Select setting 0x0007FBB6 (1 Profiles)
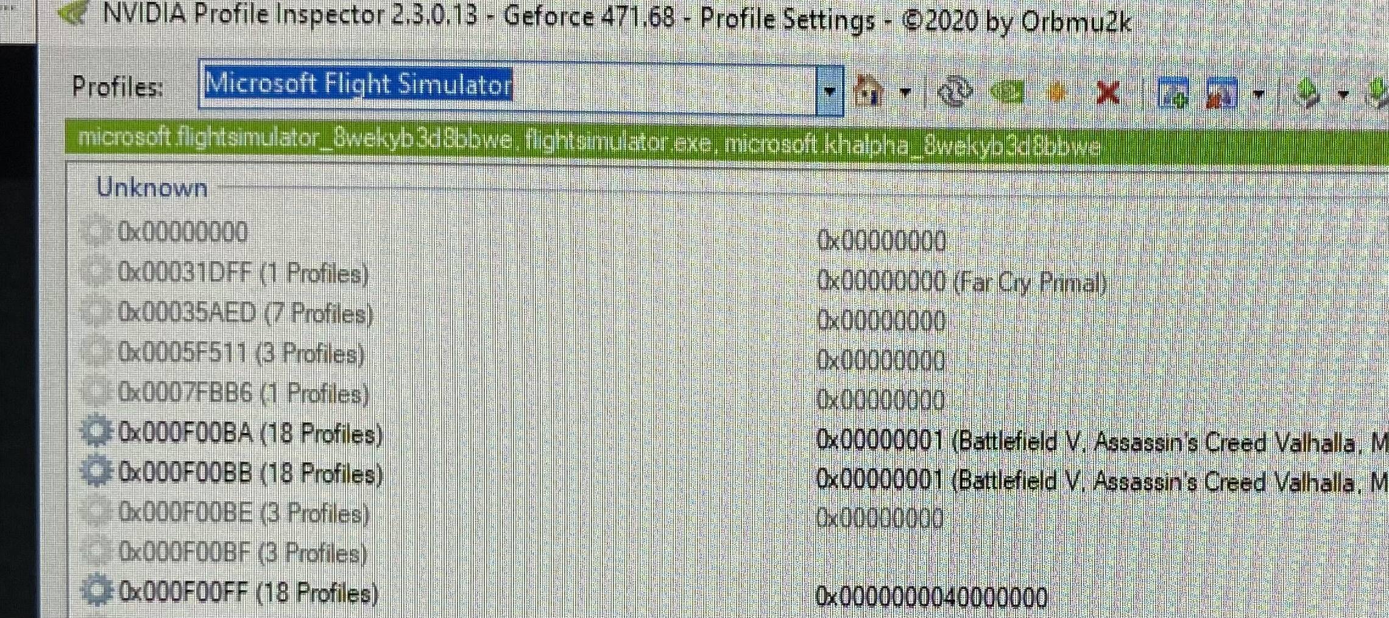The height and width of the screenshot is (618, 1389). click(243, 393)
